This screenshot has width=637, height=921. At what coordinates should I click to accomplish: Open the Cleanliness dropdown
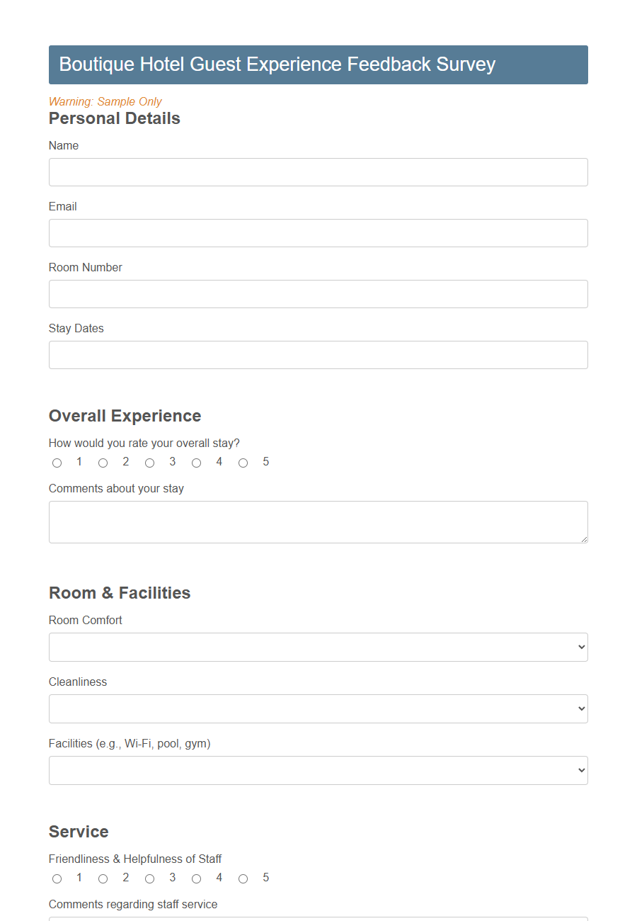tap(318, 708)
